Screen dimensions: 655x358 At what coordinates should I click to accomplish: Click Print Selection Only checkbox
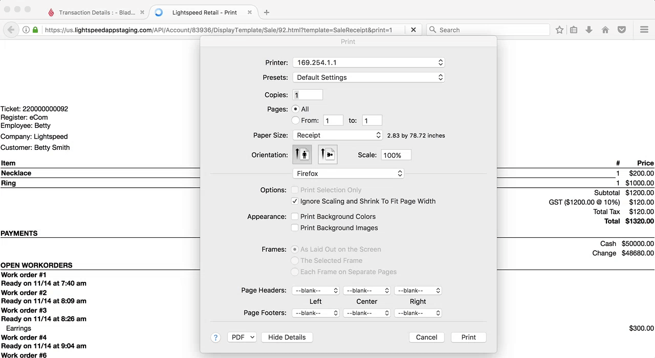pos(295,190)
